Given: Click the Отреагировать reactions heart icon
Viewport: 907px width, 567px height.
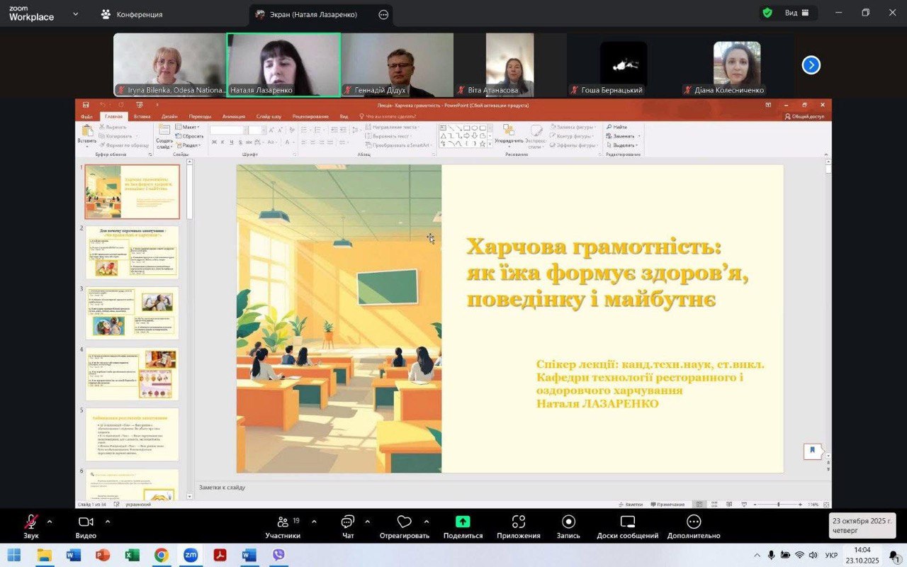Looking at the screenshot, I should tap(404, 522).
